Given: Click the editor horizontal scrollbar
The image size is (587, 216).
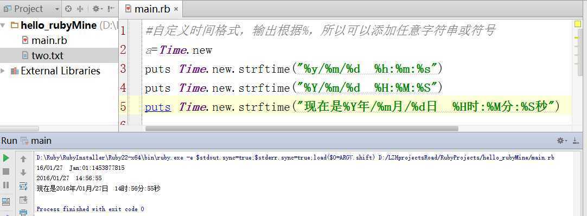Looking at the screenshot, I should point(302,129).
